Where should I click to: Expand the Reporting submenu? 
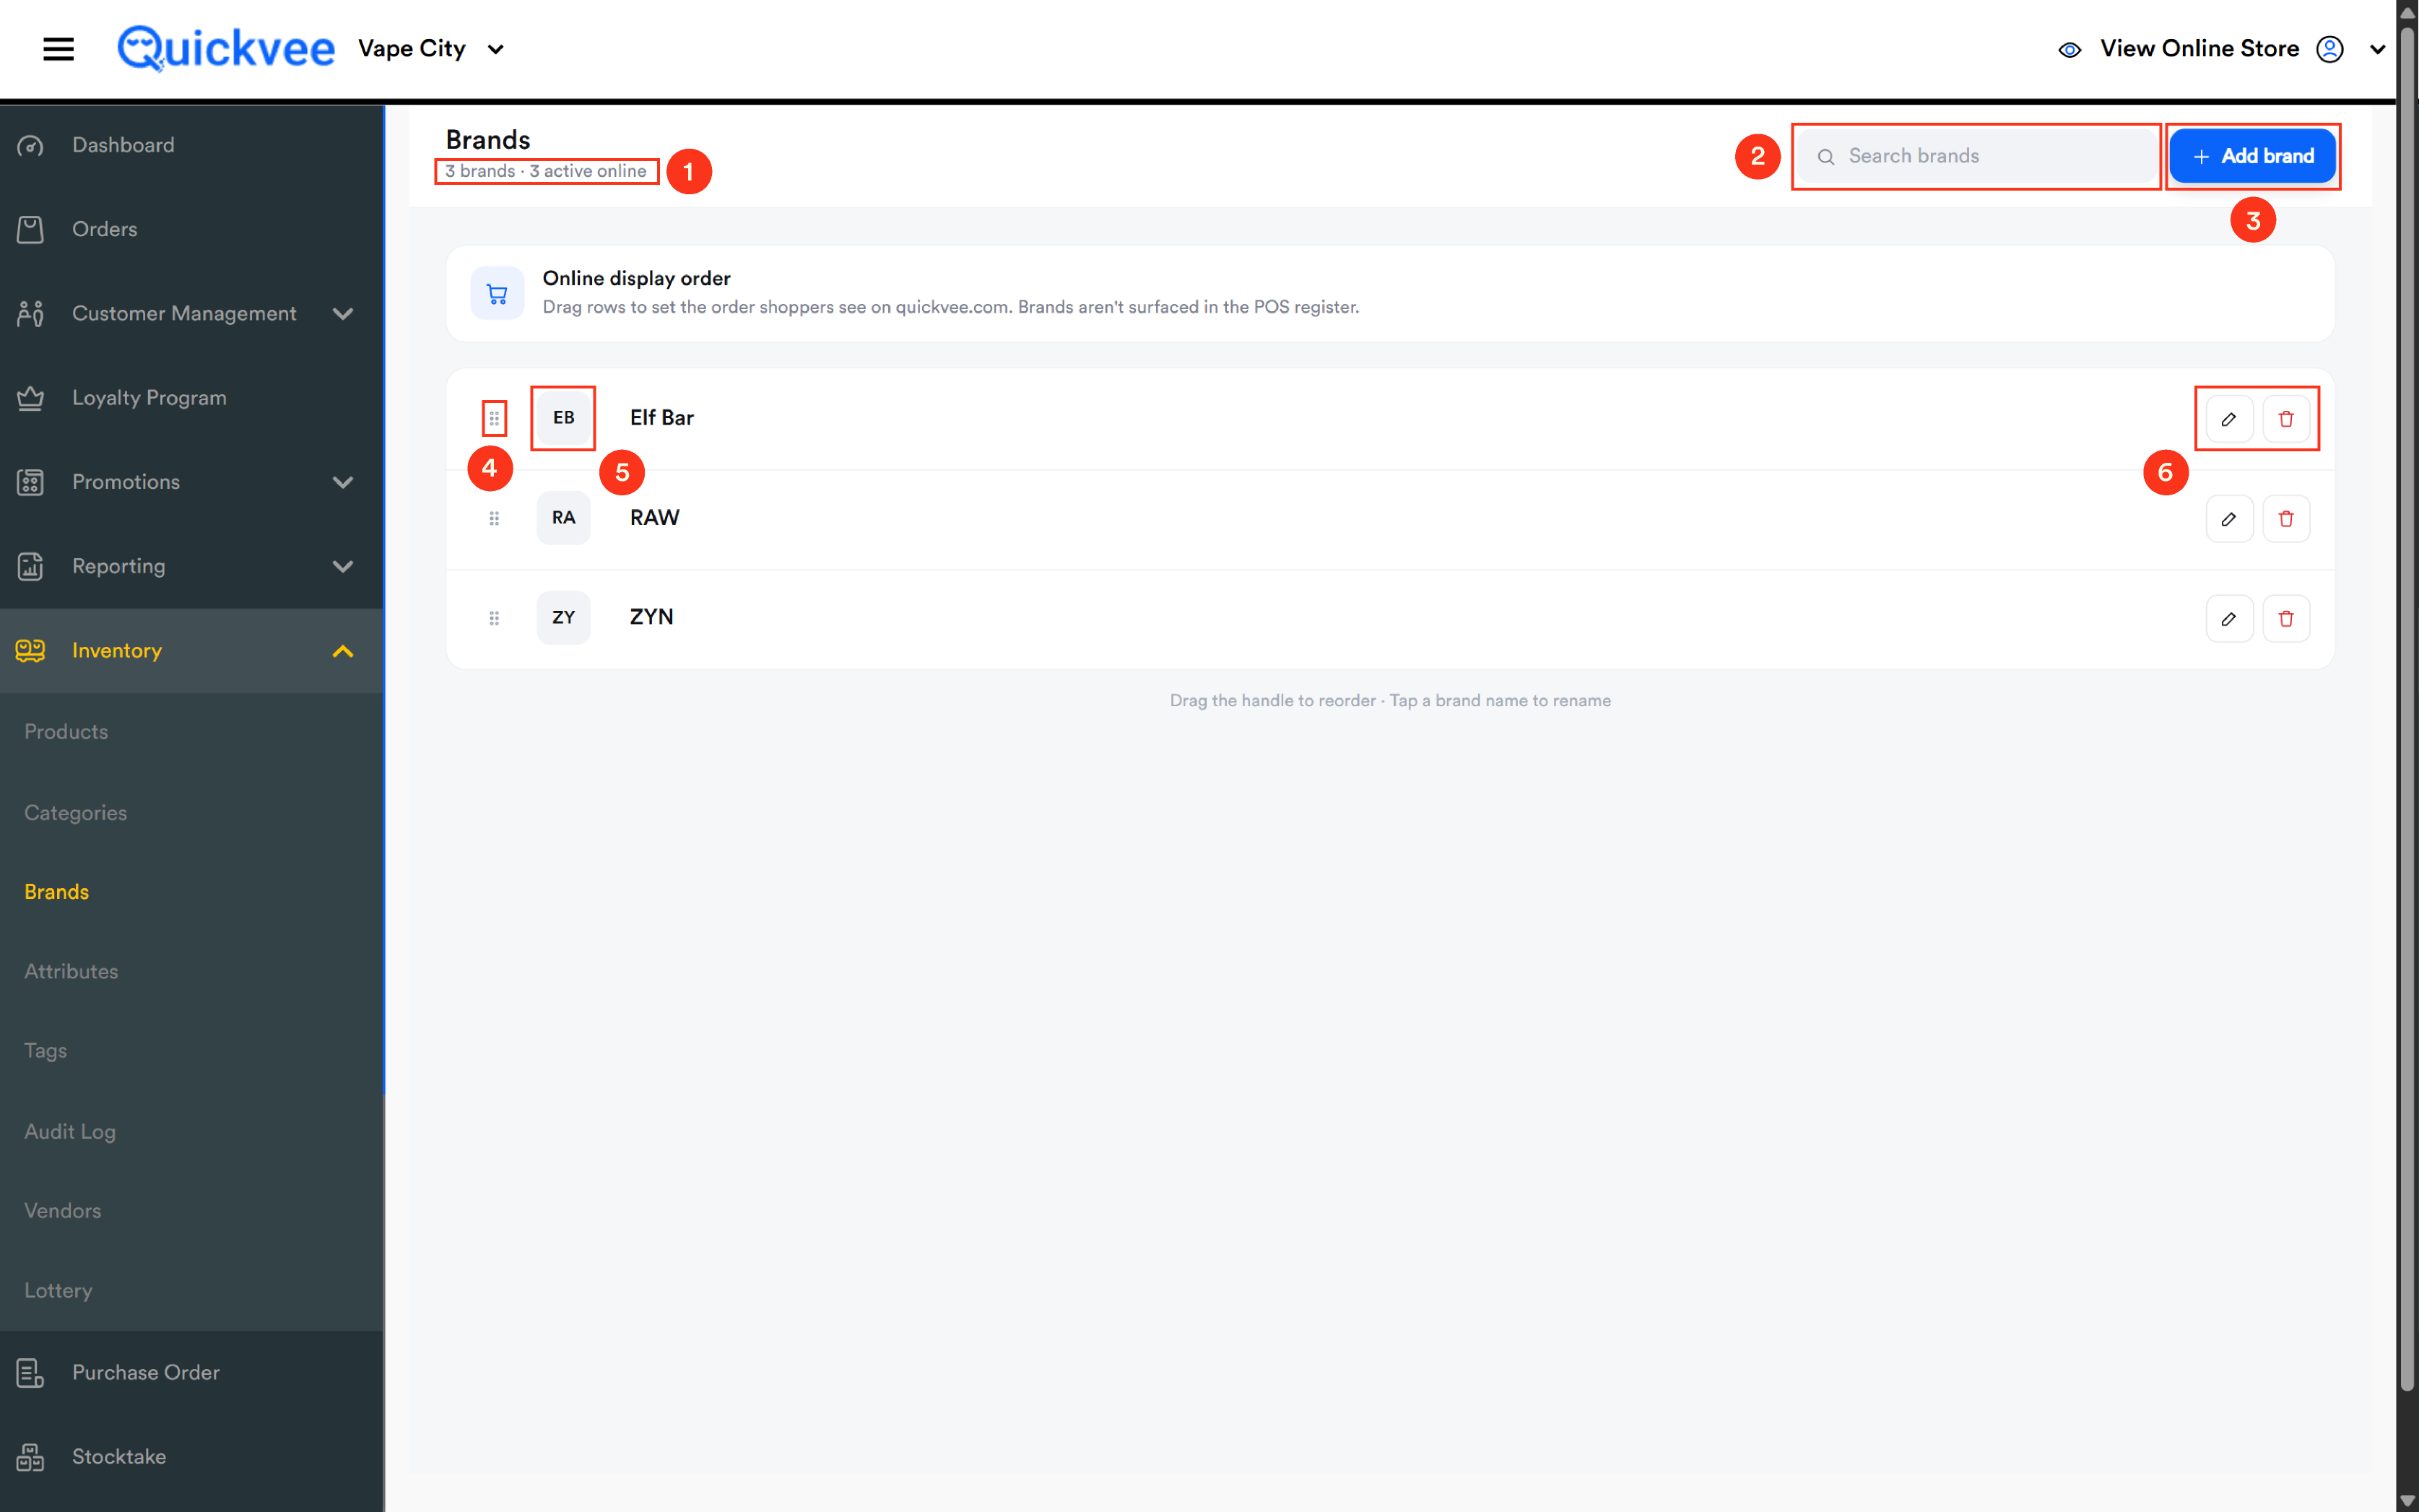point(343,567)
